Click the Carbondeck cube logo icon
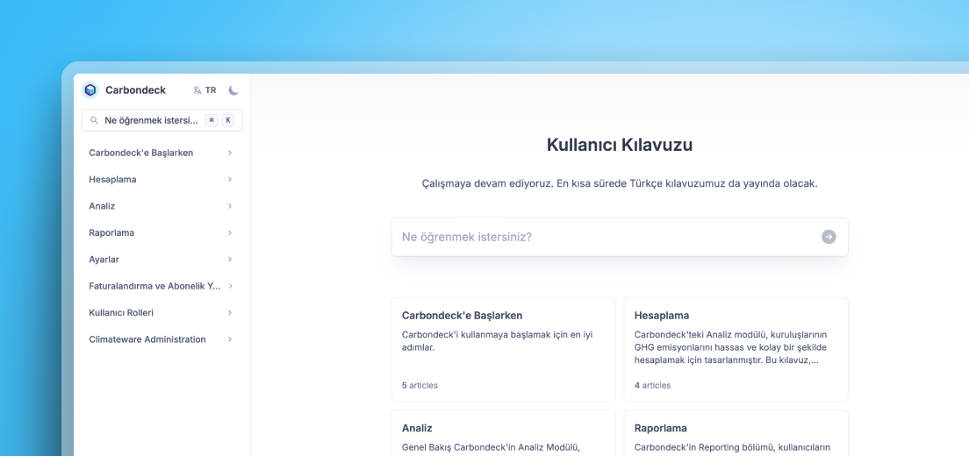969x456 pixels. [90, 90]
